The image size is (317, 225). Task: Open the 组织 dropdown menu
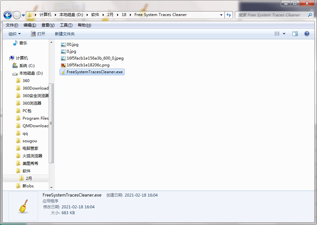tap(14, 34)
